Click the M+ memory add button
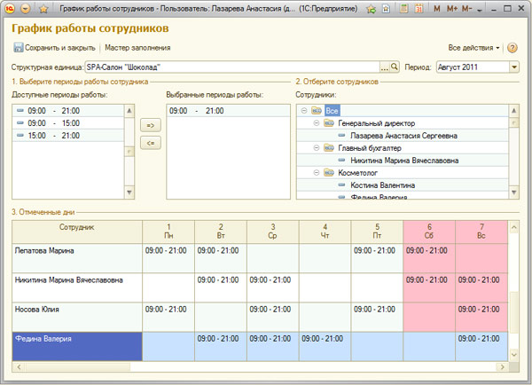This screenshot has width=532, height=385. tap(452, 9)
